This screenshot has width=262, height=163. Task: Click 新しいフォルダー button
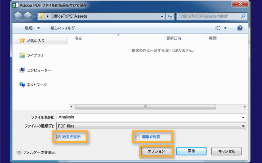click(x=64, y=28)
